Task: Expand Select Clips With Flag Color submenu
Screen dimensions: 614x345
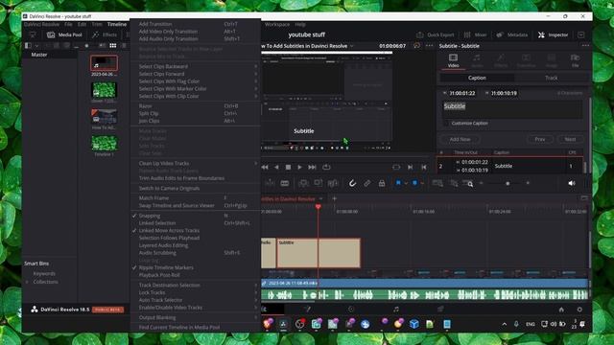Action: coord(194,81)
